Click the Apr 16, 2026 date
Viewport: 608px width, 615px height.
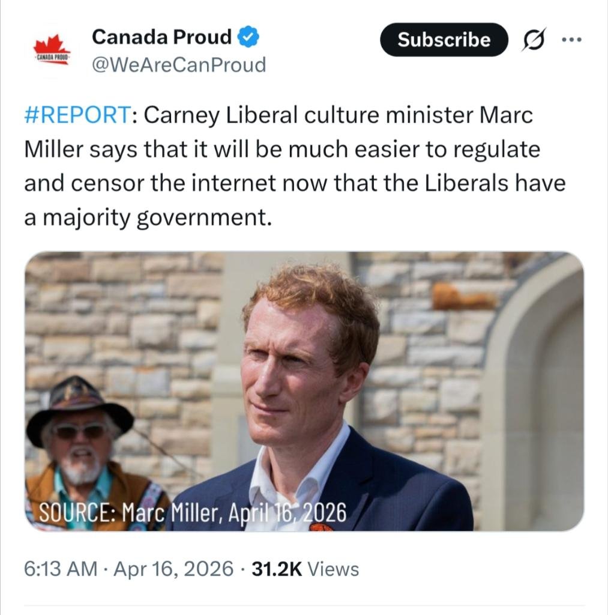(x=172, y=569)
